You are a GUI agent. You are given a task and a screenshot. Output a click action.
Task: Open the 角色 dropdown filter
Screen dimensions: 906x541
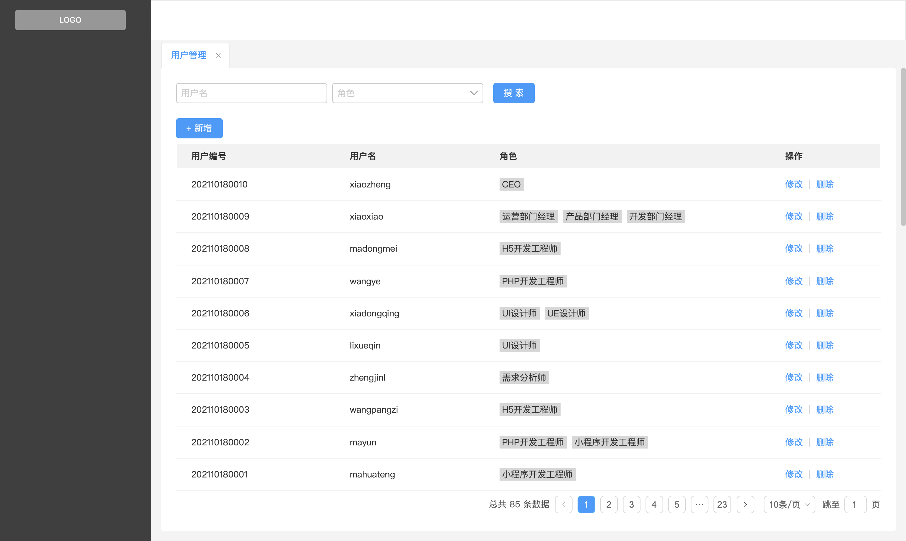click(407, 93)
